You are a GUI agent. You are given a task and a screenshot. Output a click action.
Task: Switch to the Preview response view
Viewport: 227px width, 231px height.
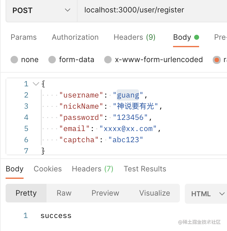point(105,193)
